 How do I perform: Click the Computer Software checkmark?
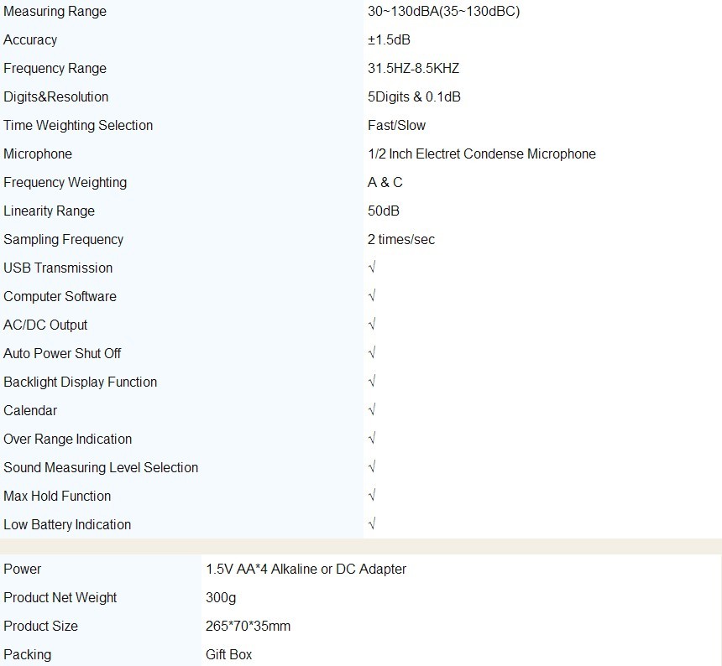click(x=372, y=296)
